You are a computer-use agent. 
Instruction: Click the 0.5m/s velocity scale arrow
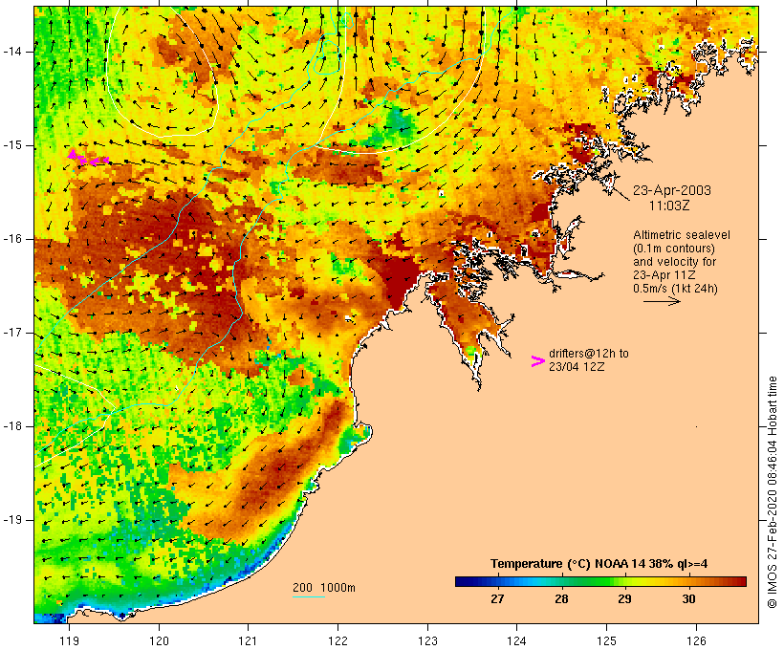tap(662, 301)
